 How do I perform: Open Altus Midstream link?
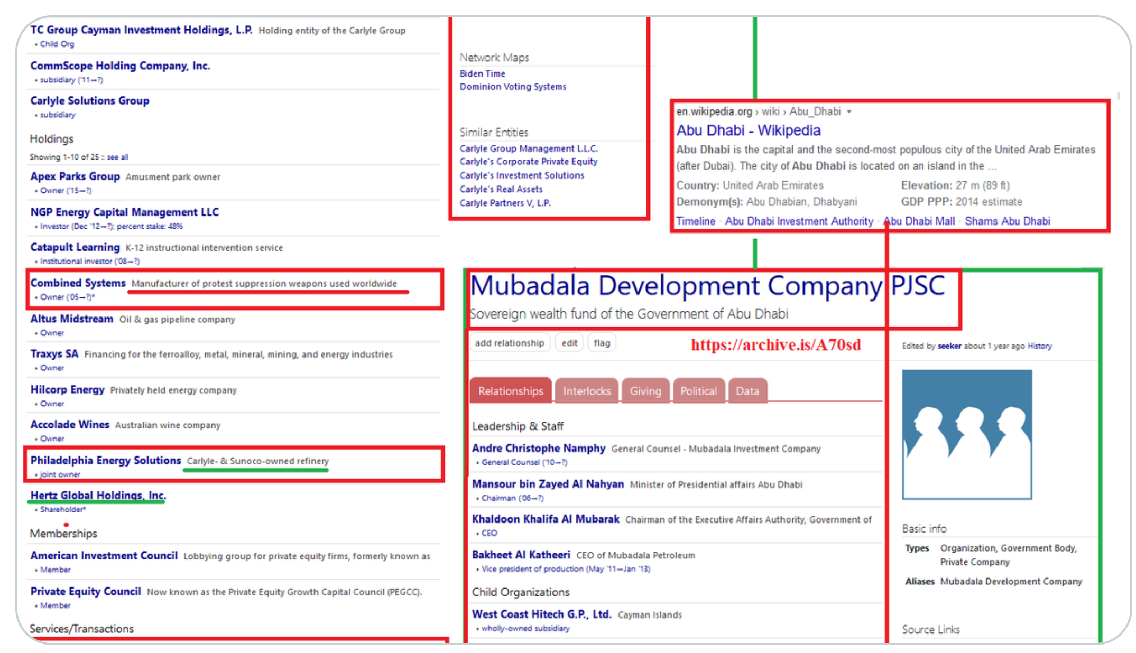(71, 319)
